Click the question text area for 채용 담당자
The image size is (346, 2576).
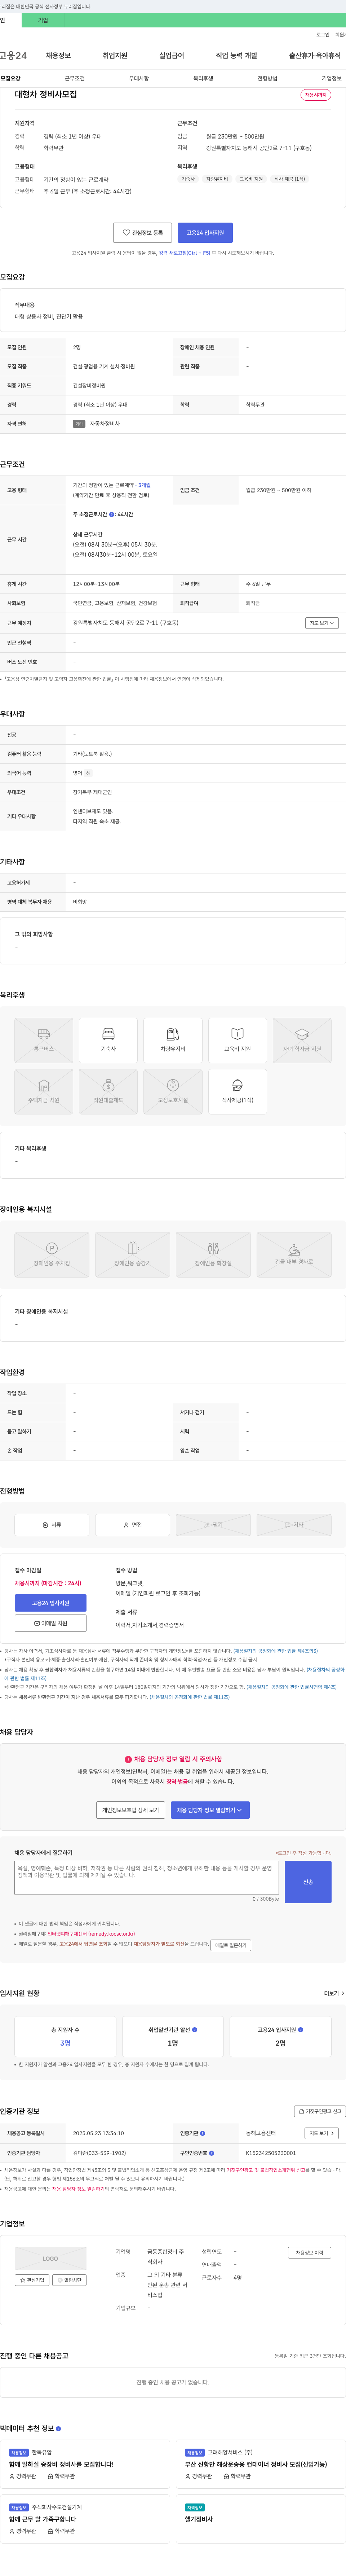pyautogui.click(x=147, y=1878)
